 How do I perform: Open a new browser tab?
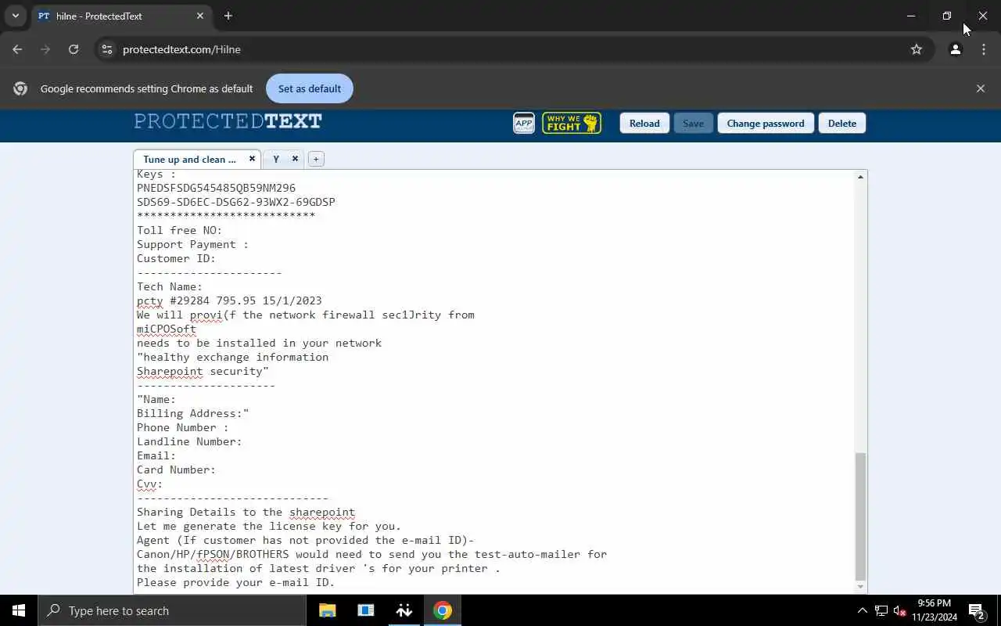point(228,16)
